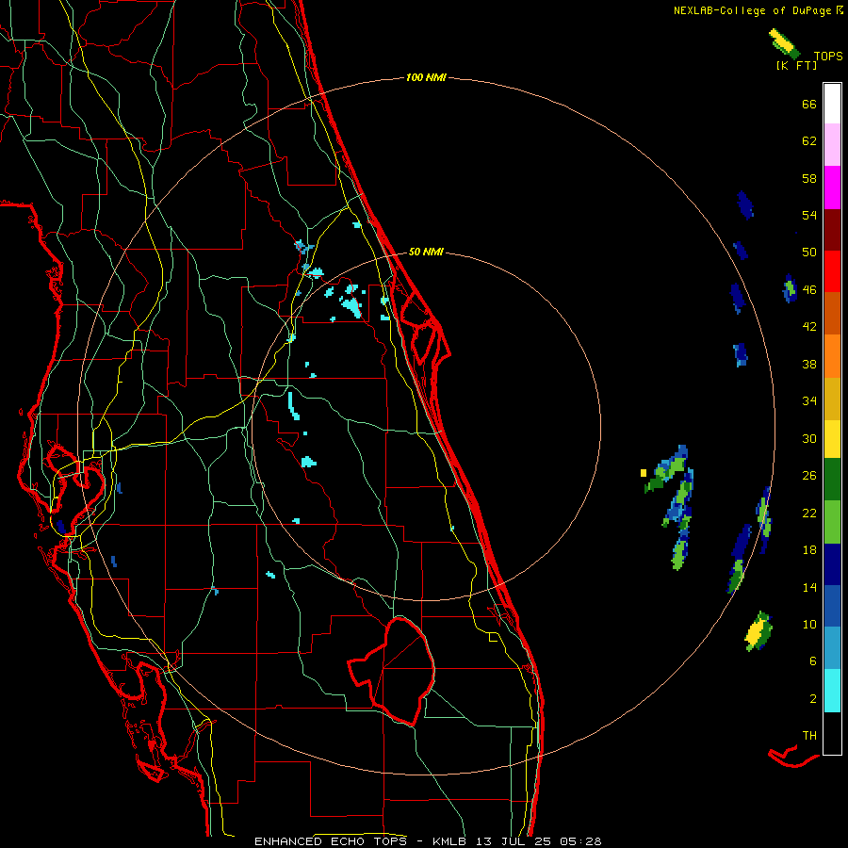Click the 42 value on the scale

pos(809,327)
